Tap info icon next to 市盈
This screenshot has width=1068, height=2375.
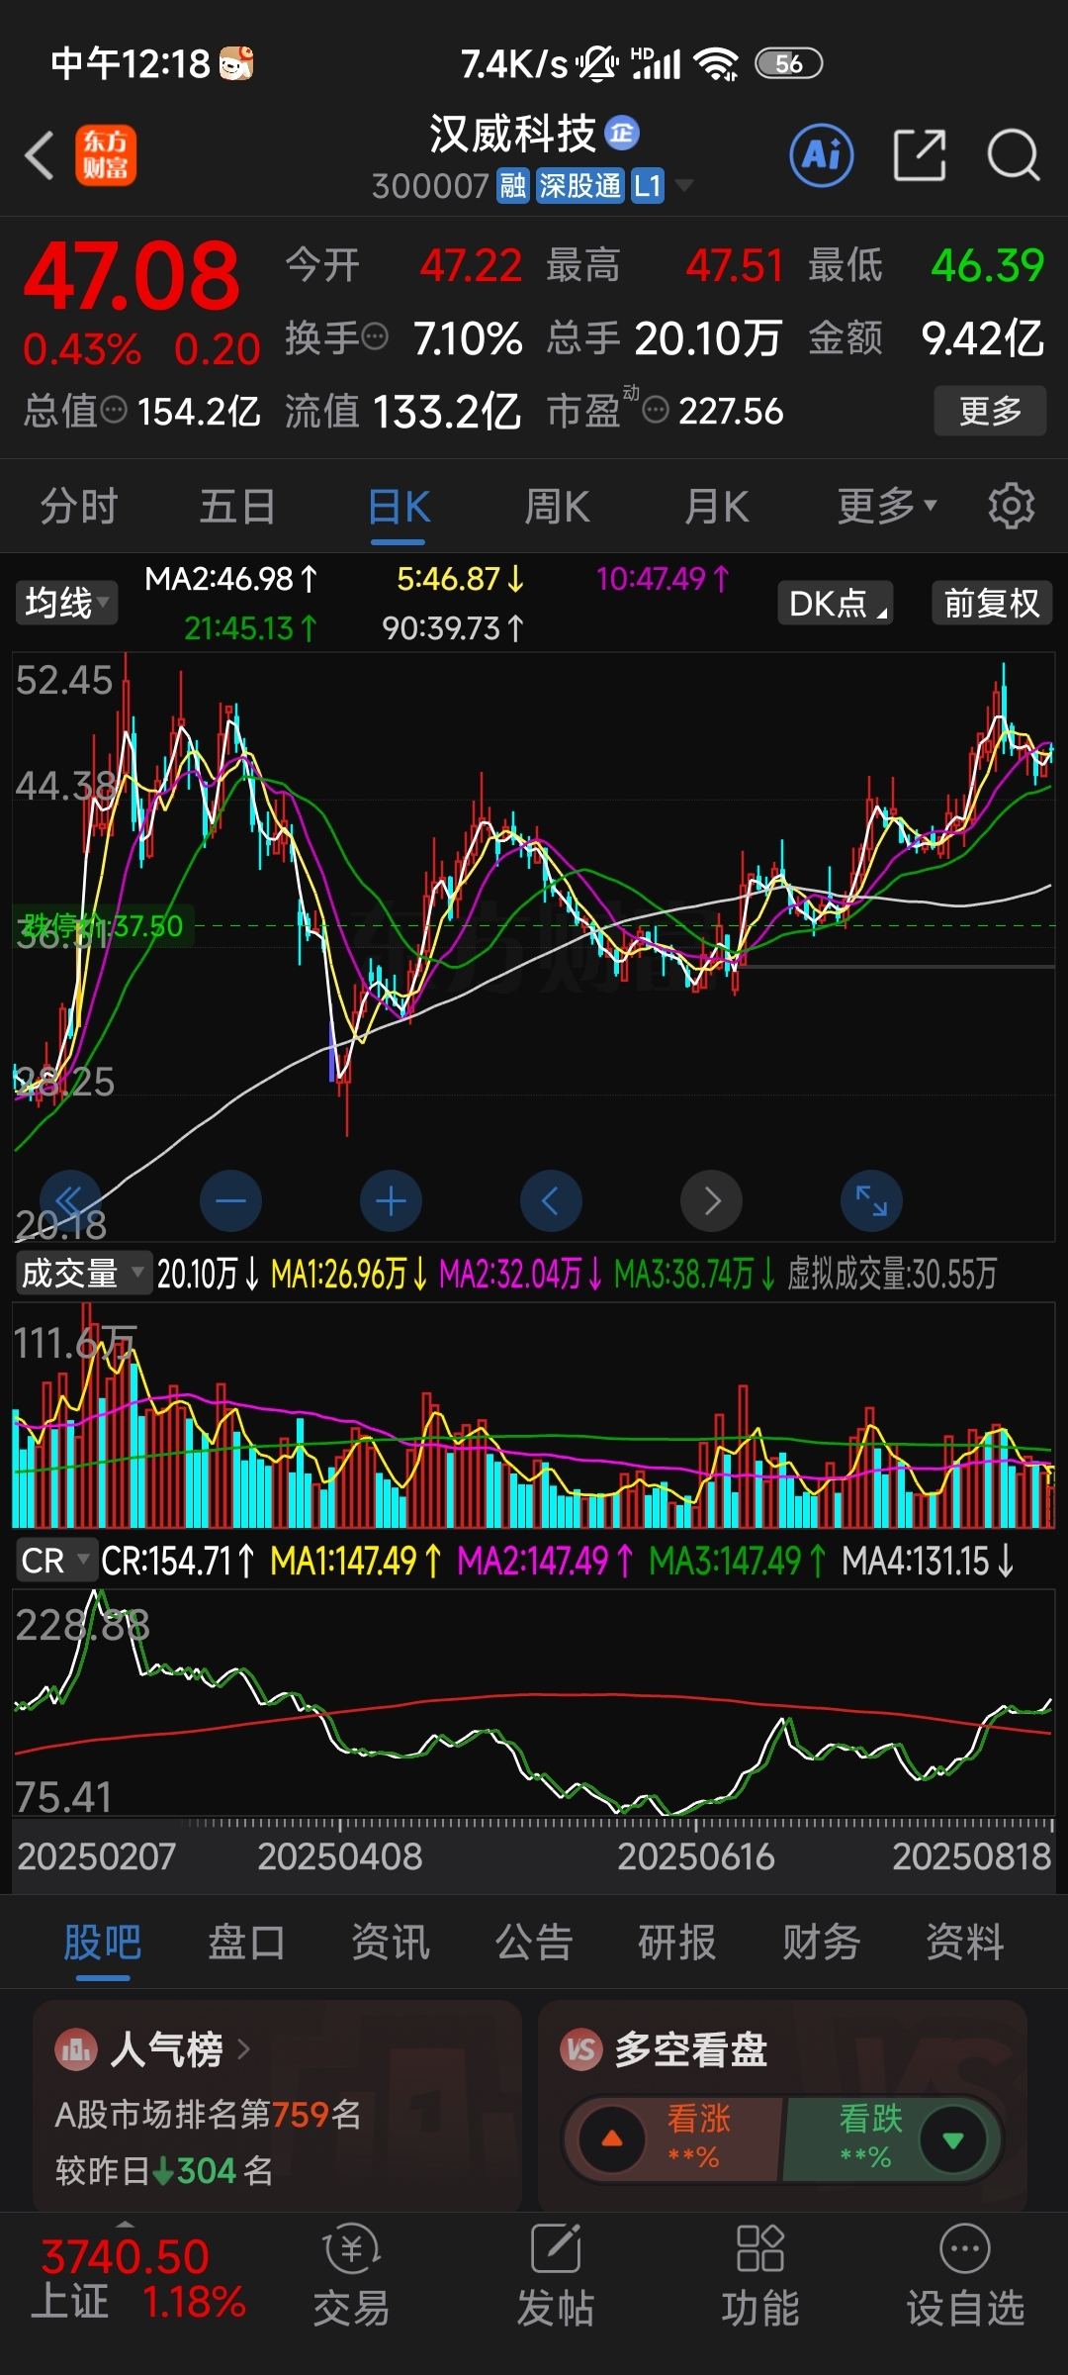click(656, 409)
